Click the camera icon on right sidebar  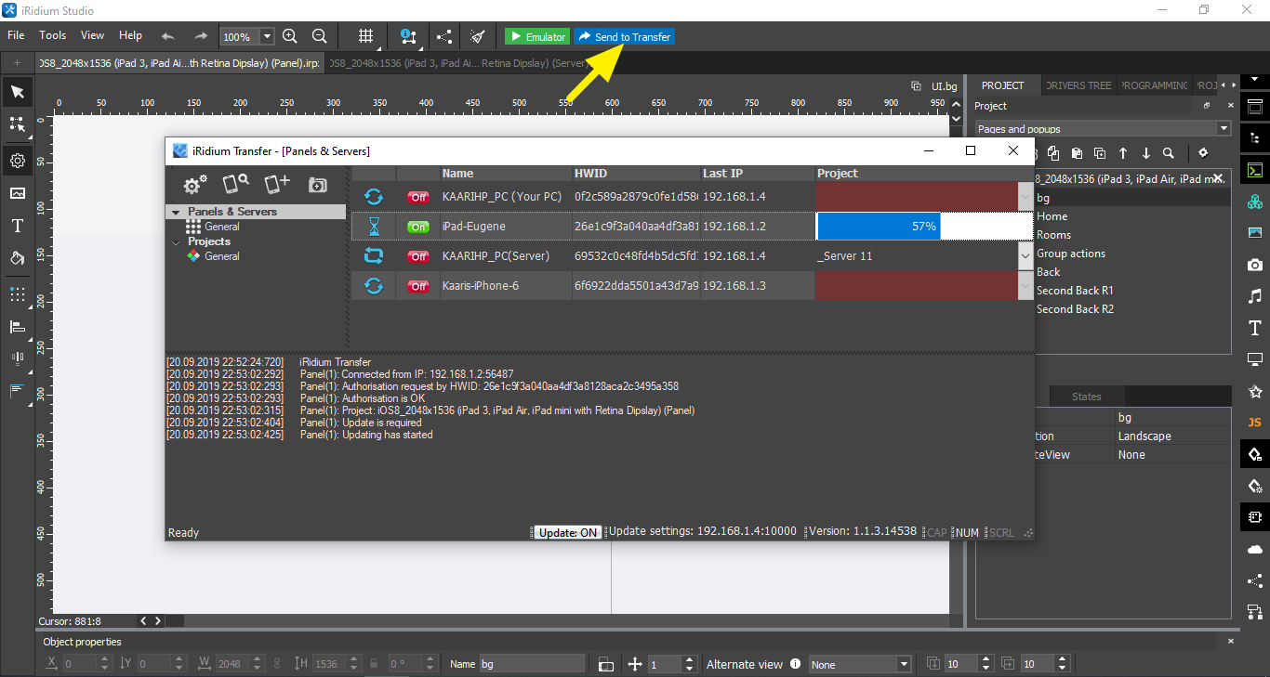pos(1254,266)
